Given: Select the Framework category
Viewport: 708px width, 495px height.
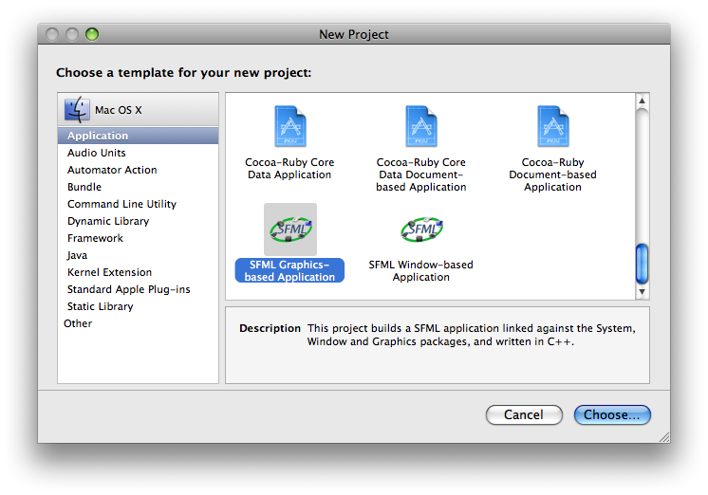Looking at the screenshot, I should (x=95, y=238).
